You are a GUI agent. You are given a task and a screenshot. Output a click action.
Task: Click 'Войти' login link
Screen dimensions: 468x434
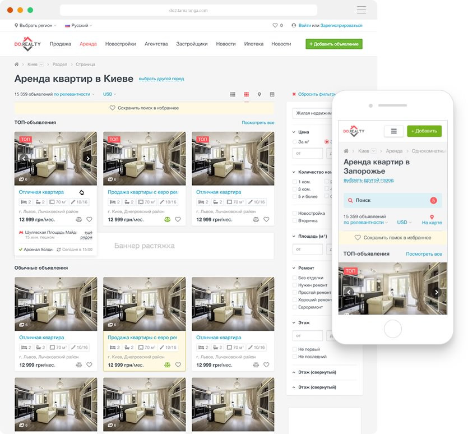tap(305, 25)
